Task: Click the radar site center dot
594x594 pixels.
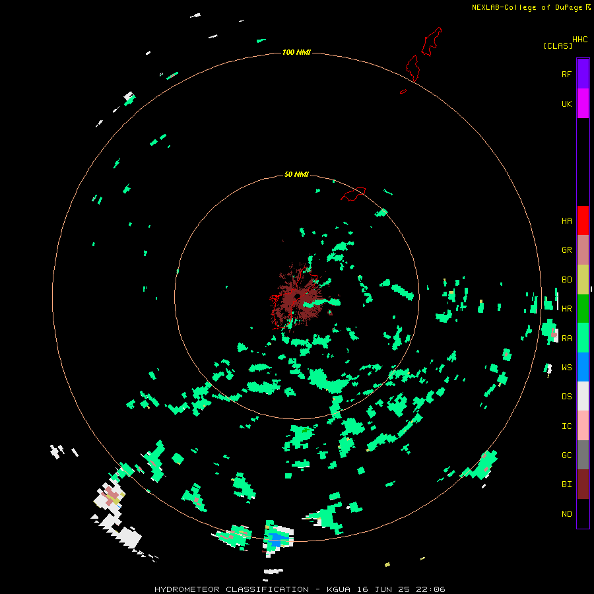Action: (298, 296)
